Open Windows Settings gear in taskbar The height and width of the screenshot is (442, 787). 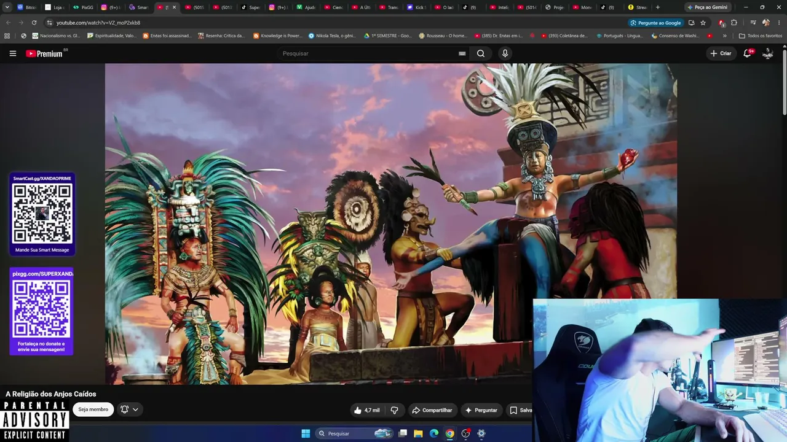[481, 433]
